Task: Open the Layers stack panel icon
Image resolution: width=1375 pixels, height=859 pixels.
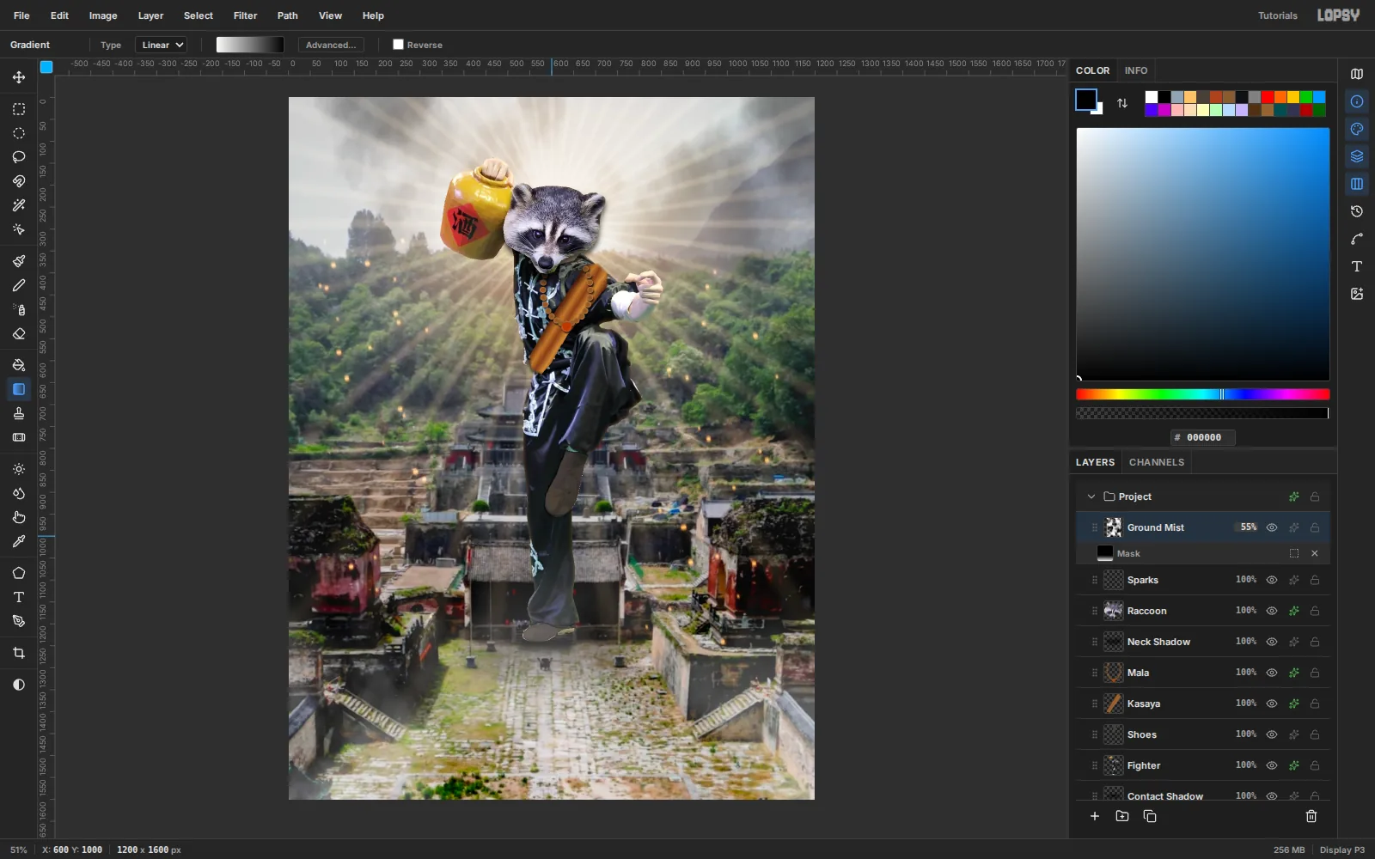Action: [1357, 156]
